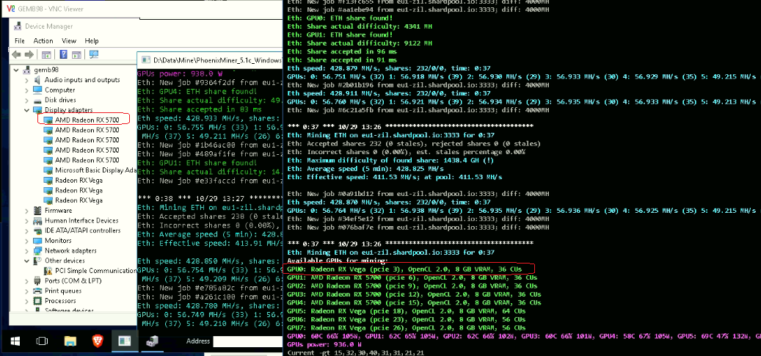The image size is (761, 356).
Task: Open the Action menu in Device Manager
Action: tap(43, 41)
